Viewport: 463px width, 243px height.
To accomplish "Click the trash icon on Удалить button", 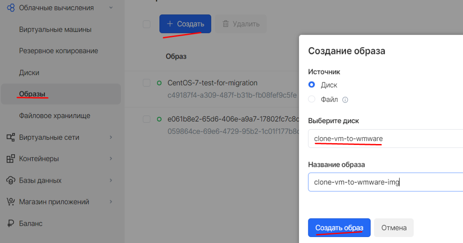I will (226, 24).
